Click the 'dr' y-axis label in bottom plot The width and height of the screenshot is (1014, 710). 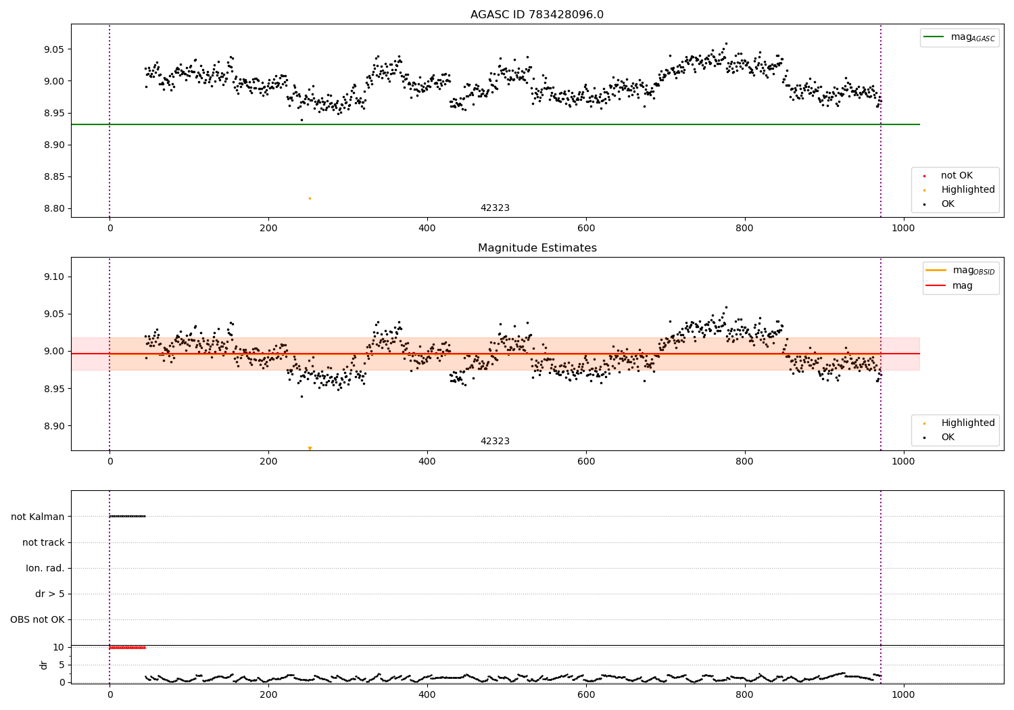tap(44, 665)
